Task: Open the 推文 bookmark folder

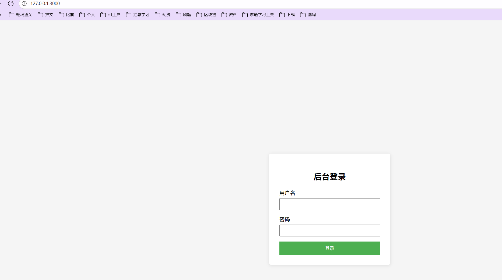Action: tap(45, 15)
